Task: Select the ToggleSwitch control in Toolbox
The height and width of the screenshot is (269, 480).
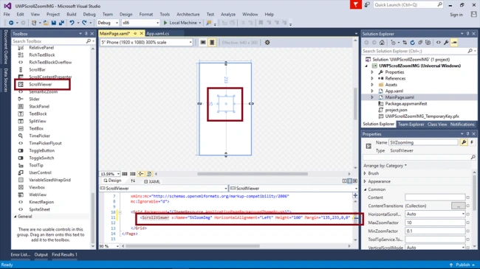Action: (41, 158)
